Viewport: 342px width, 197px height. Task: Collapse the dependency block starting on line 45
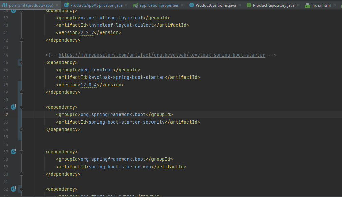click(x=22, y=63)
